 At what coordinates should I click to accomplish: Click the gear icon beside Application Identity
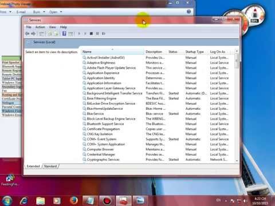click(84, 78)
